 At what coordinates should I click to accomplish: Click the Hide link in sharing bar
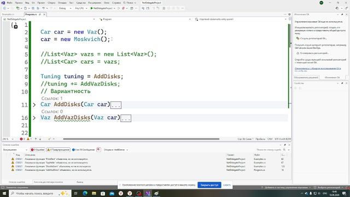click(x=226, y=185)
